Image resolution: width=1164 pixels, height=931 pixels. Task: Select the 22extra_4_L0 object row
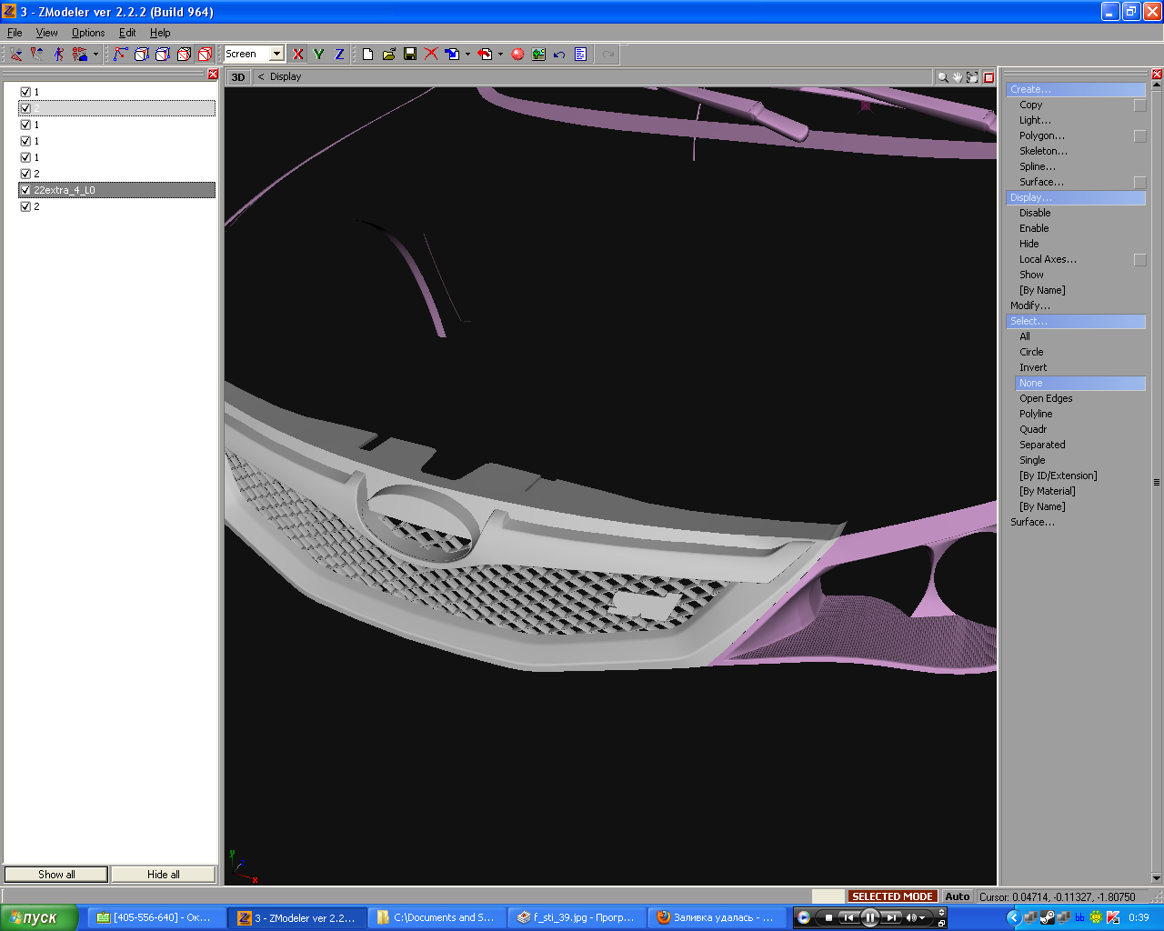(117, 190)
